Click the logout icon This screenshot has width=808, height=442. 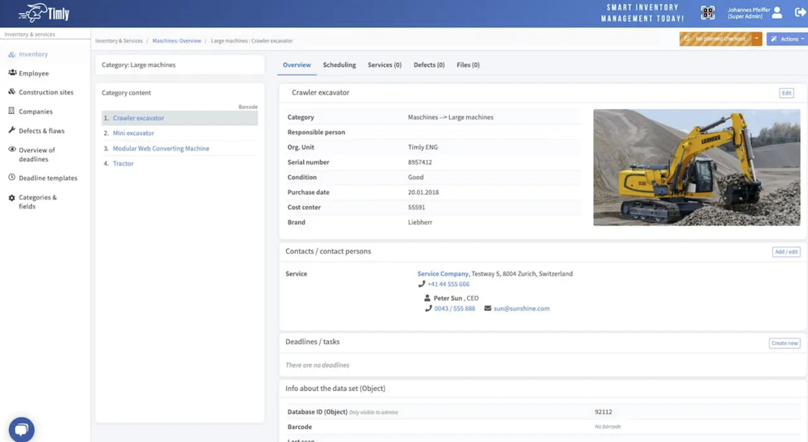pyautogui.click(x=800, y=12)
